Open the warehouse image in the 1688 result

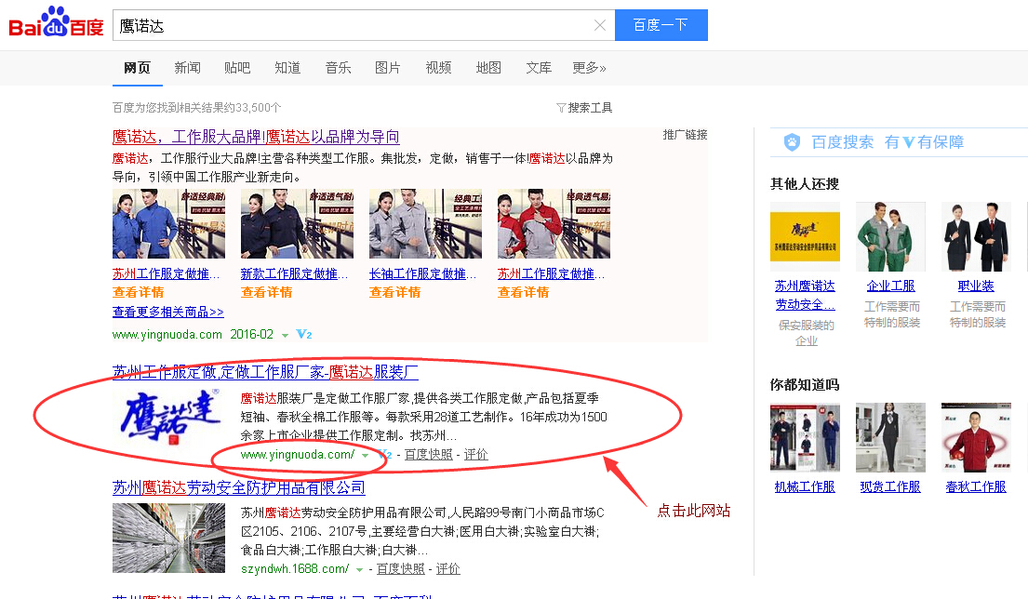click(x=168, y=538)
